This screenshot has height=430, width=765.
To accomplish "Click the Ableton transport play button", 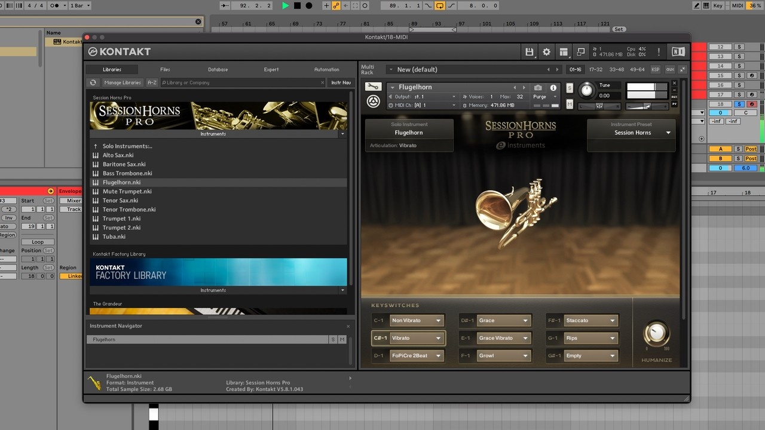I will [285, 5].
